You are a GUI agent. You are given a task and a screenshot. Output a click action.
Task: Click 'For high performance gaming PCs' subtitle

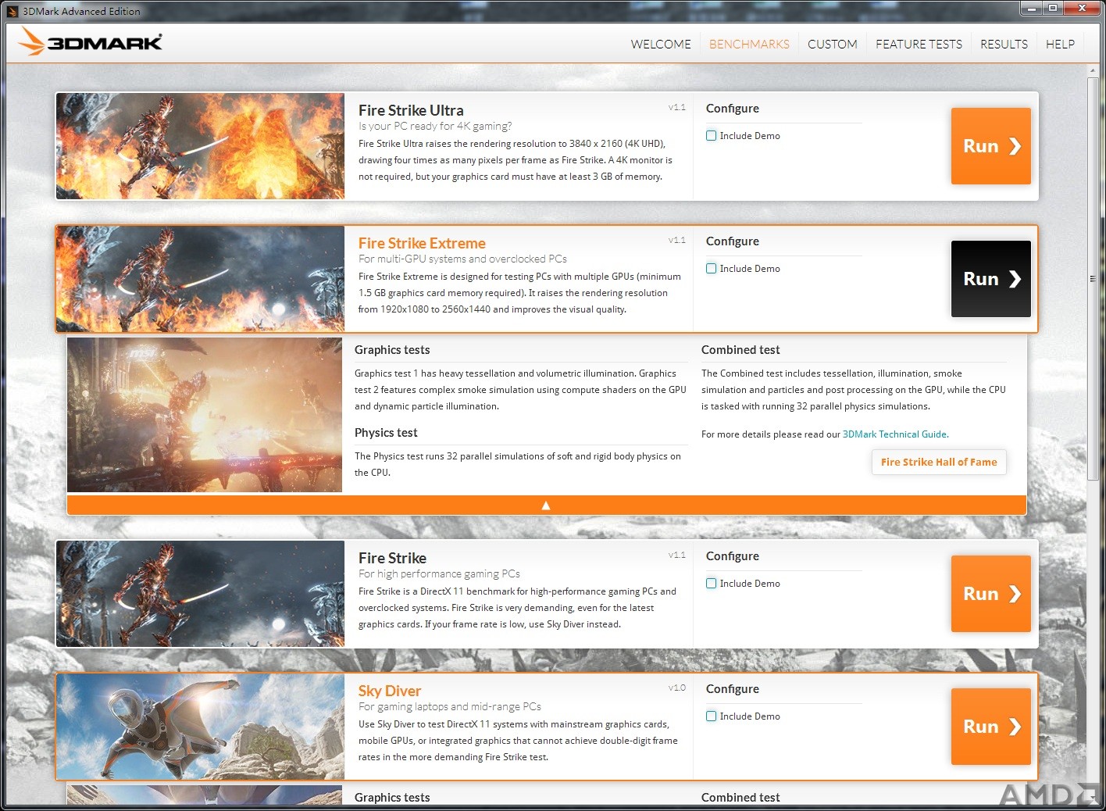pyautogui.click(x=439, y=573)
